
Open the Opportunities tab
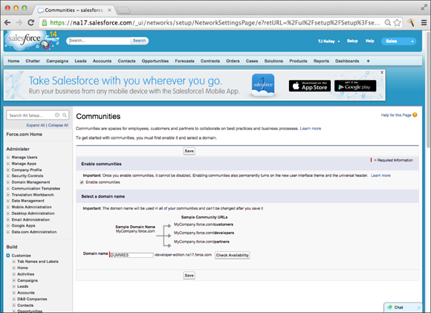click(x=155, y=61)
